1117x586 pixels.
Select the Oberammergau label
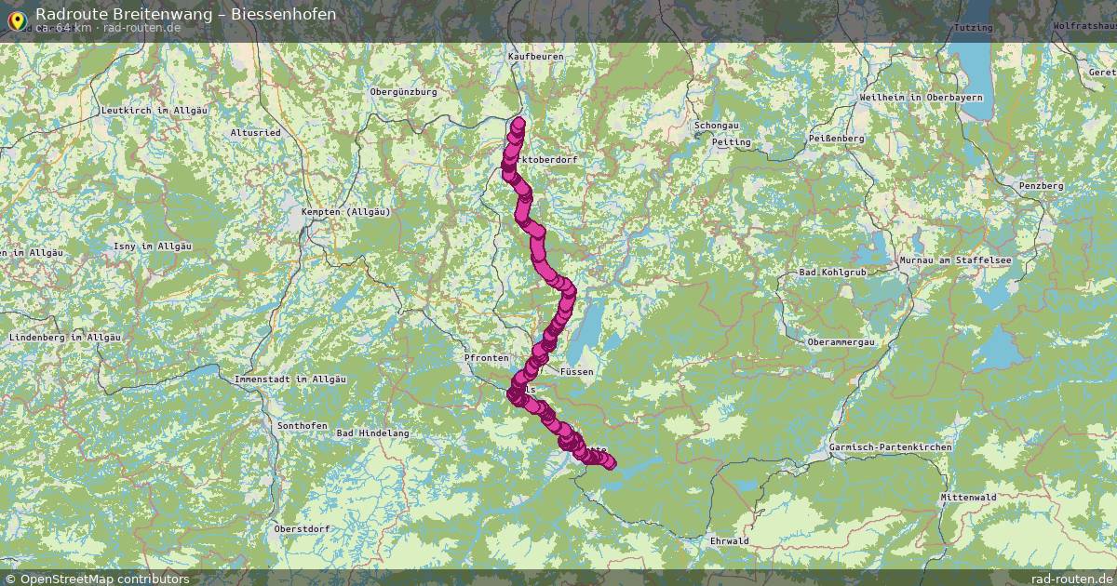(841, 342)
